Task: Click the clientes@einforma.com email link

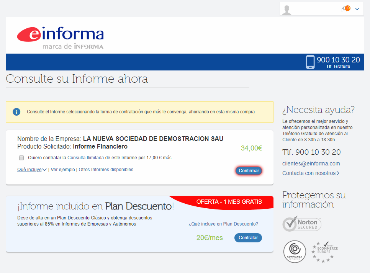Action: [x=311, y=163]
